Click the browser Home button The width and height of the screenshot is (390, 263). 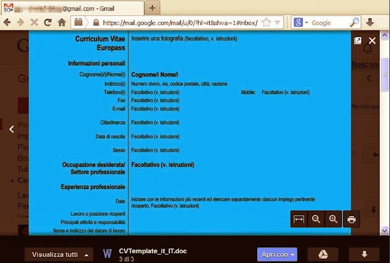[62, 23]
